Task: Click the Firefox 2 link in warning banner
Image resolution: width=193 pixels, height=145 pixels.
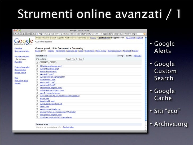Action: (x=93, y=38)
